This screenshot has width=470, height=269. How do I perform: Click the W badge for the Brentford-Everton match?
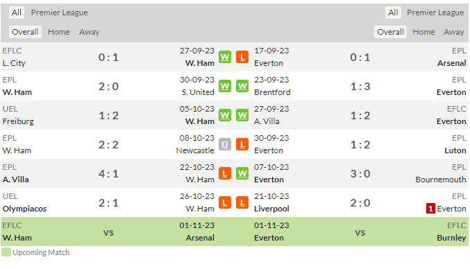click(242, 86)
